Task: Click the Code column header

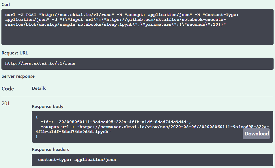Action: click(x=8, y=89)
